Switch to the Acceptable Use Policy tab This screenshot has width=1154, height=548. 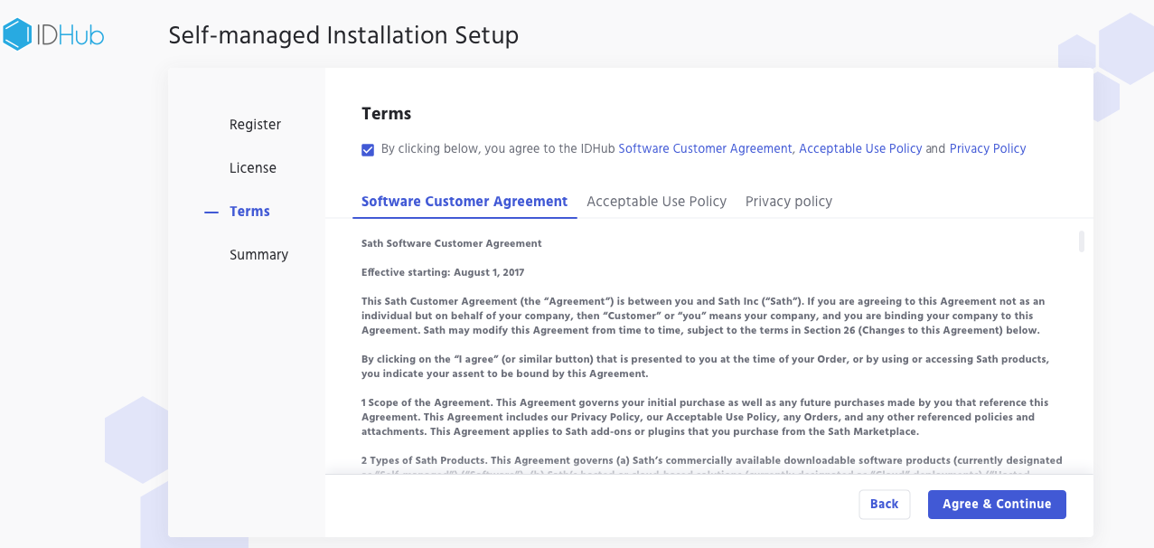[x=656, y=202]
